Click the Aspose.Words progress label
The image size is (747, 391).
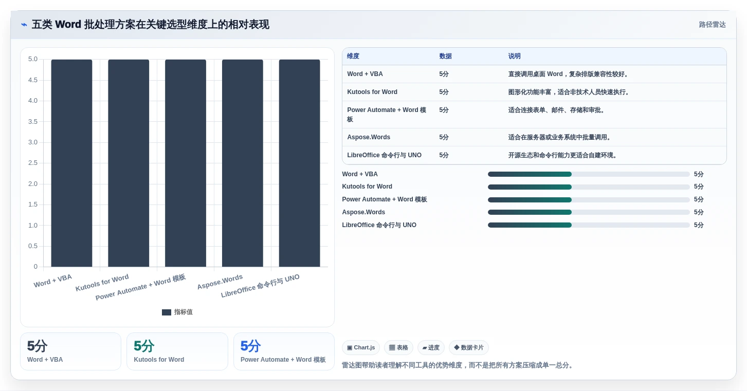tap(363, 212)
